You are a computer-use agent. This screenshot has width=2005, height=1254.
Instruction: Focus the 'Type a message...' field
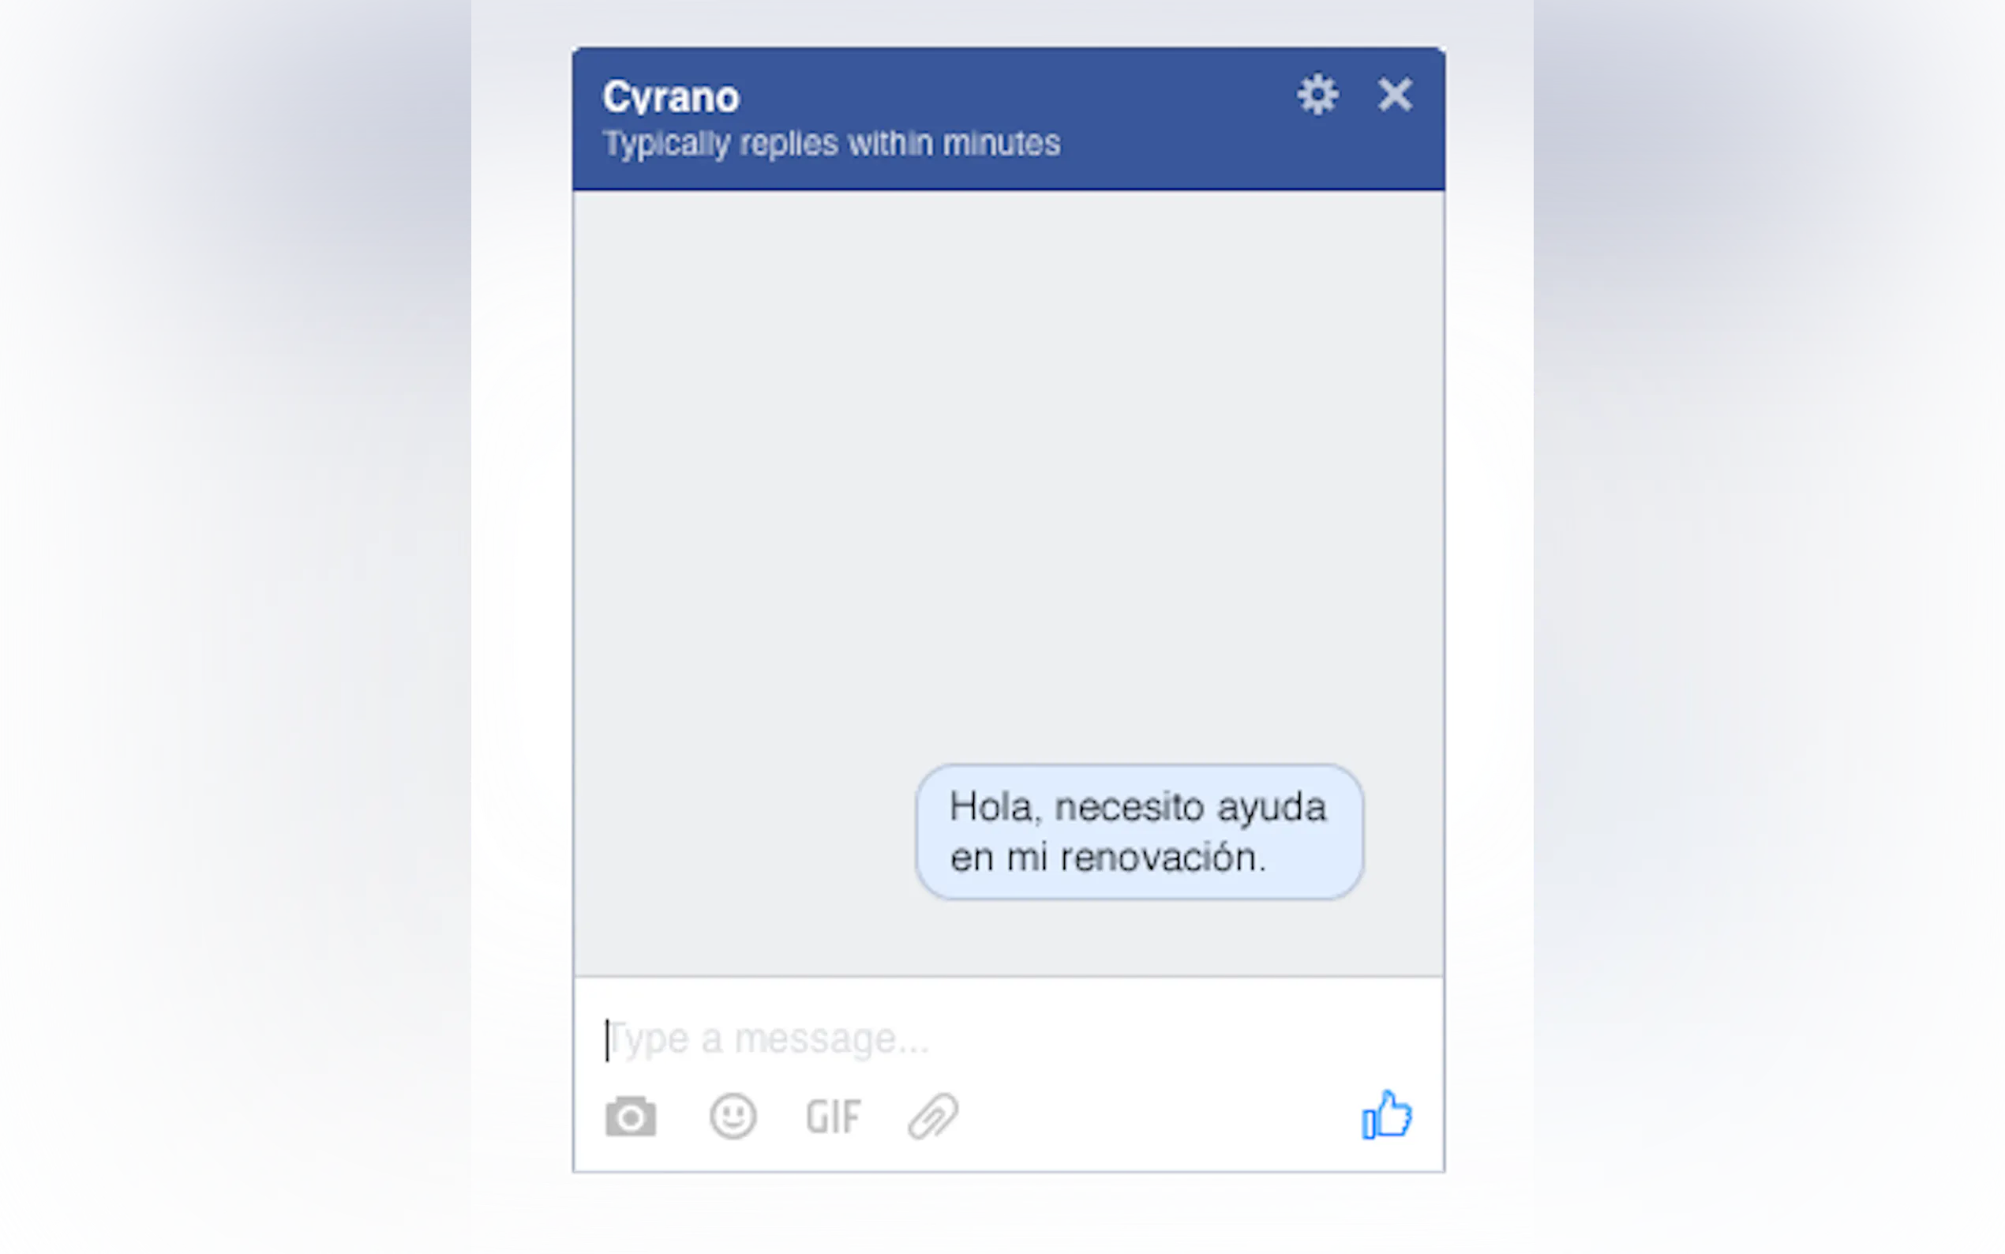pyautogui.click(x=1008, y=1039)
